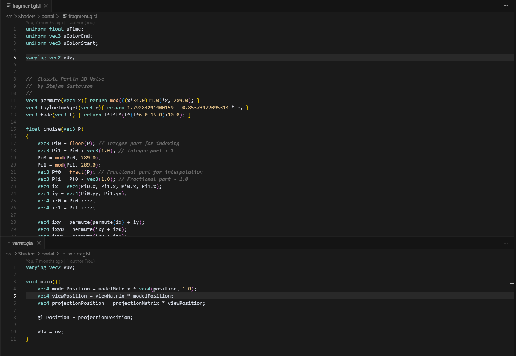Click 'by Stefan Gustavson' comment
This screenshot has height=356, width=516.
(65, 86)
